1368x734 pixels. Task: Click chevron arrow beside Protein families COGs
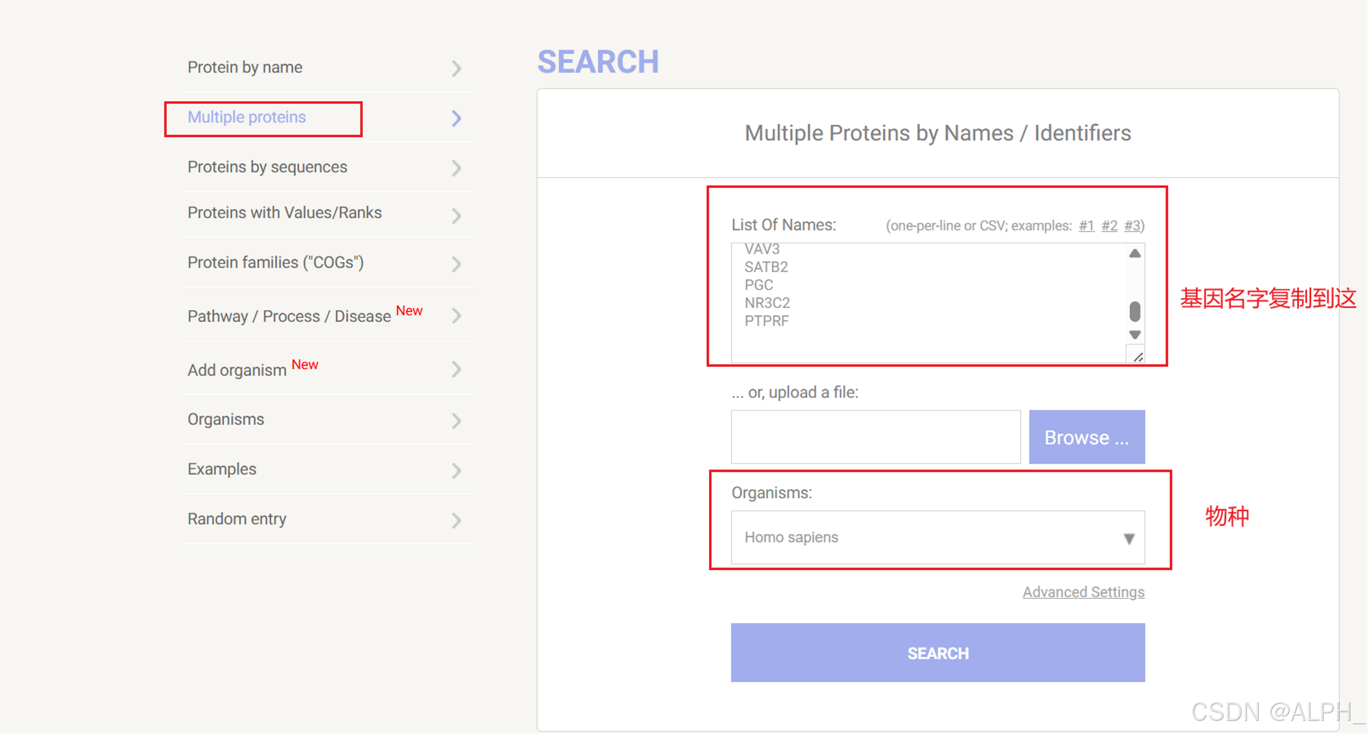click(x=456, y=264)
